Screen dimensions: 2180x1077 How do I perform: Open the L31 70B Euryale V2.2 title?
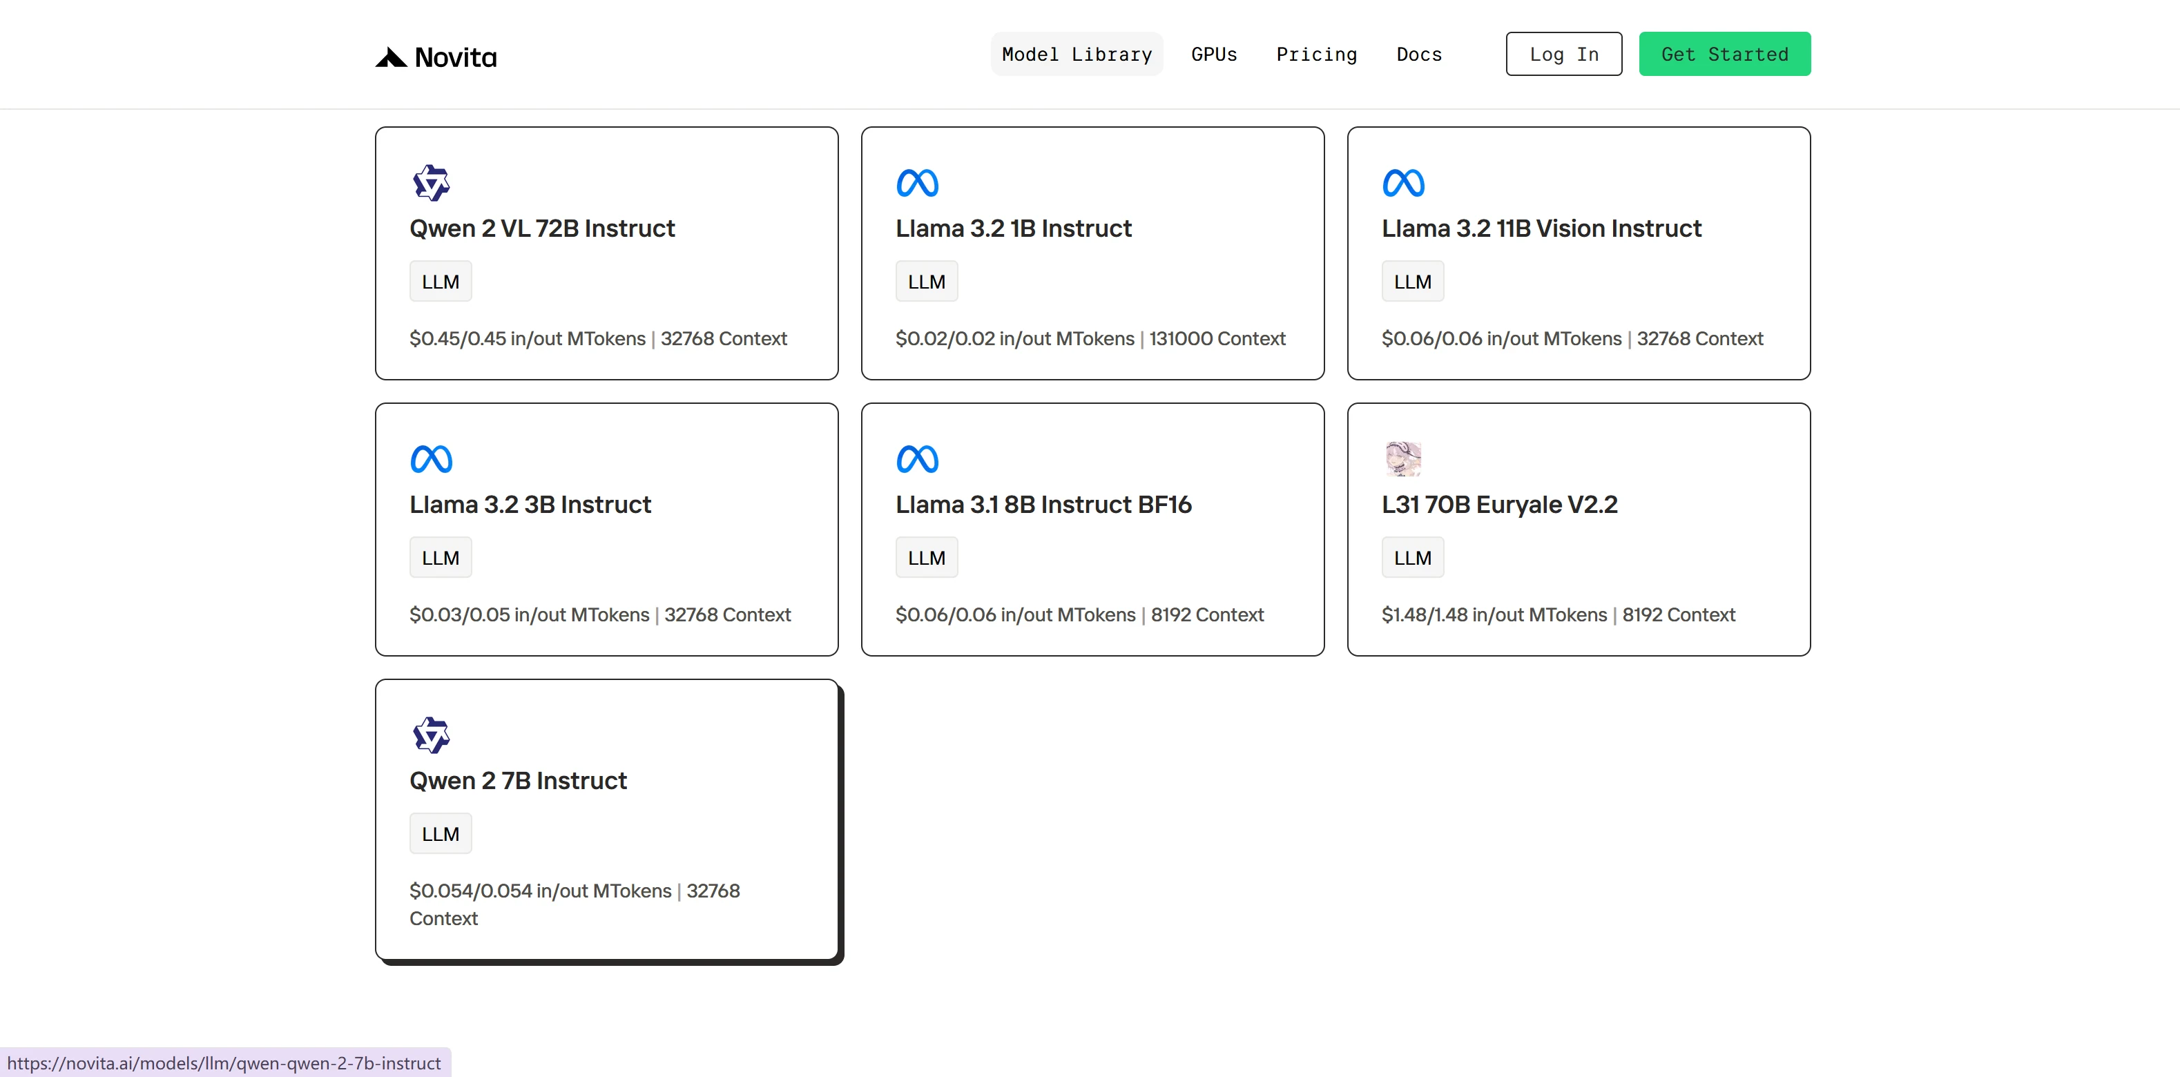pyautogui.click(x=1498, y=504)
